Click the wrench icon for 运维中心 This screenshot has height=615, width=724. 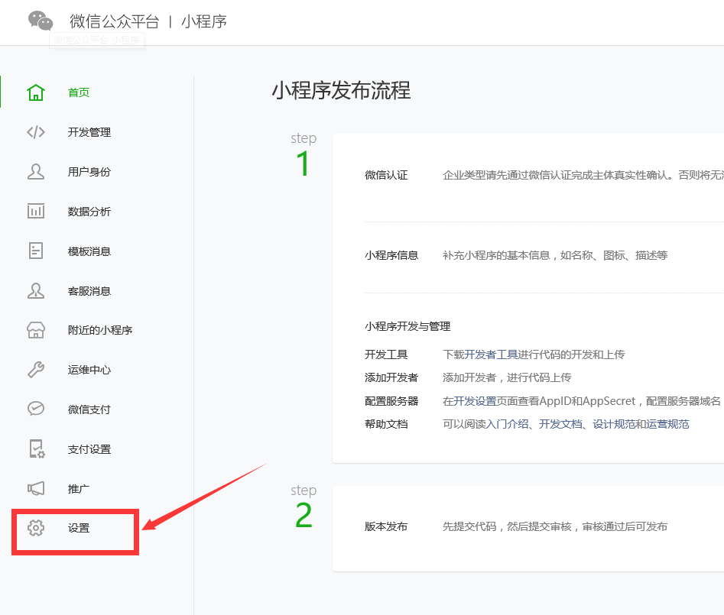point(36,370)
